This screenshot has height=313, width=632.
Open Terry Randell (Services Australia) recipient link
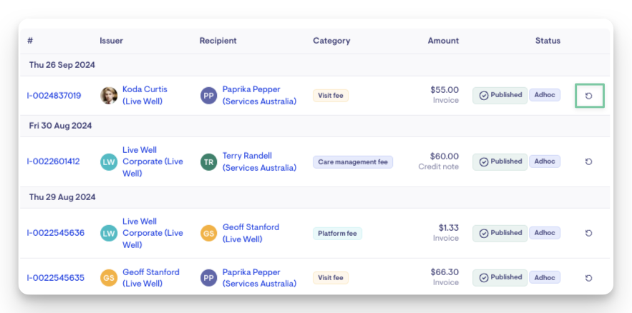[259, 162]
